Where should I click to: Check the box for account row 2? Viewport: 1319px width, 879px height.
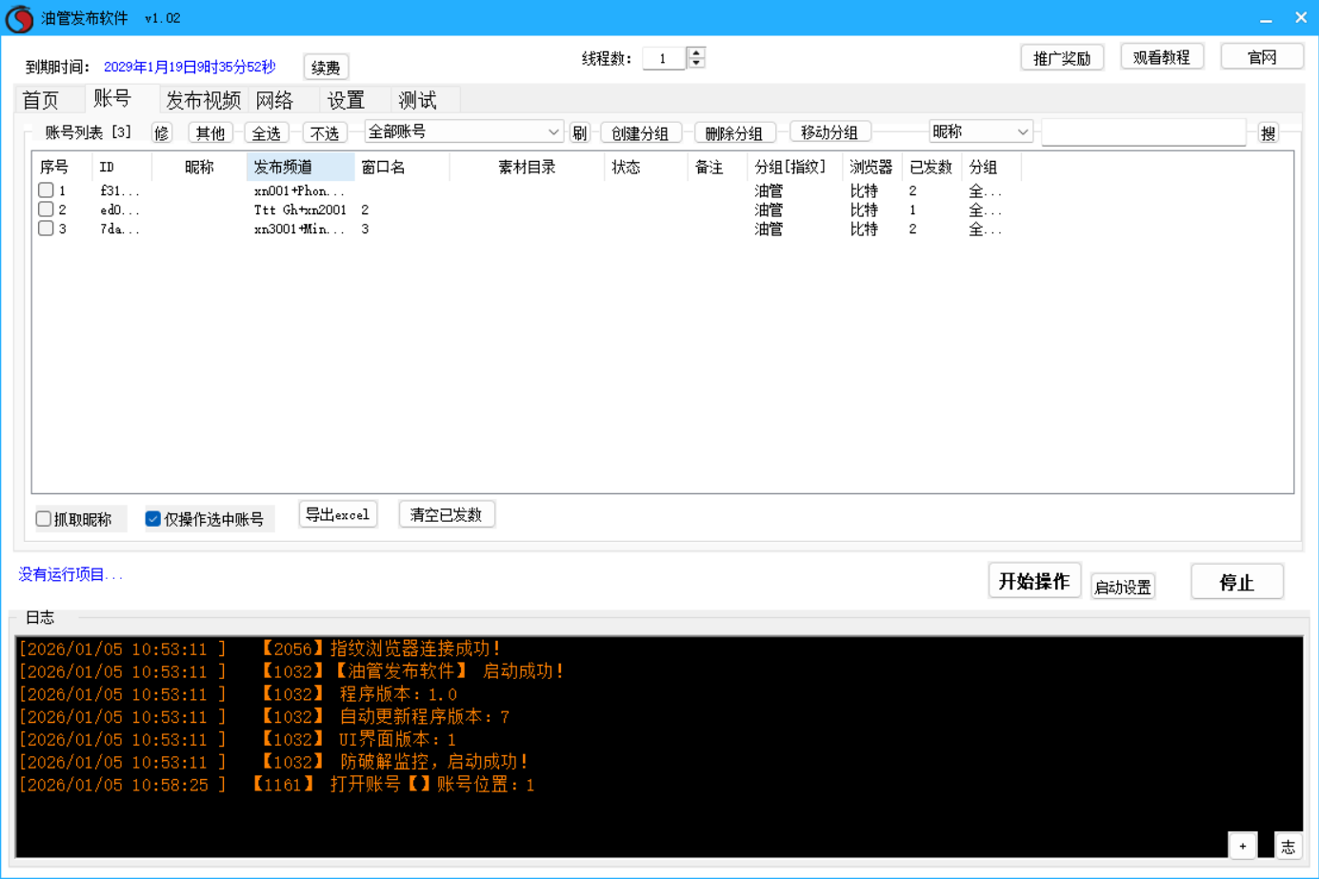pos(46,210)
